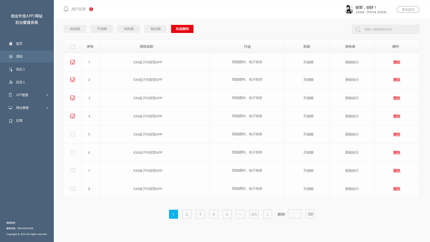Click the edit icon beside 反馈
430x242 pixels.
point(11,121)
